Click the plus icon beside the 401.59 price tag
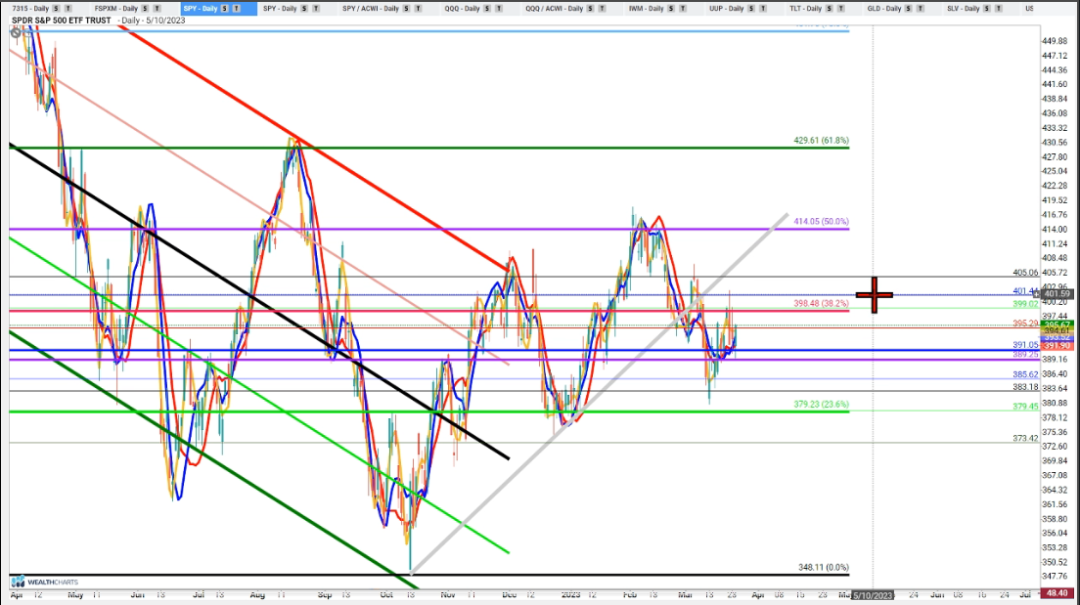The width and height of the screenshot is (1080, 605). 1035,294
